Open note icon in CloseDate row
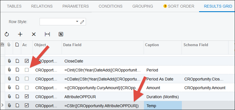235x110 pixels. tap(17, 61)
